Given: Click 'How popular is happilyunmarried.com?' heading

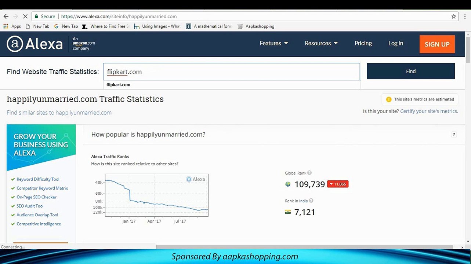Looking at the screenshot, I should click(x=148, y=135).
